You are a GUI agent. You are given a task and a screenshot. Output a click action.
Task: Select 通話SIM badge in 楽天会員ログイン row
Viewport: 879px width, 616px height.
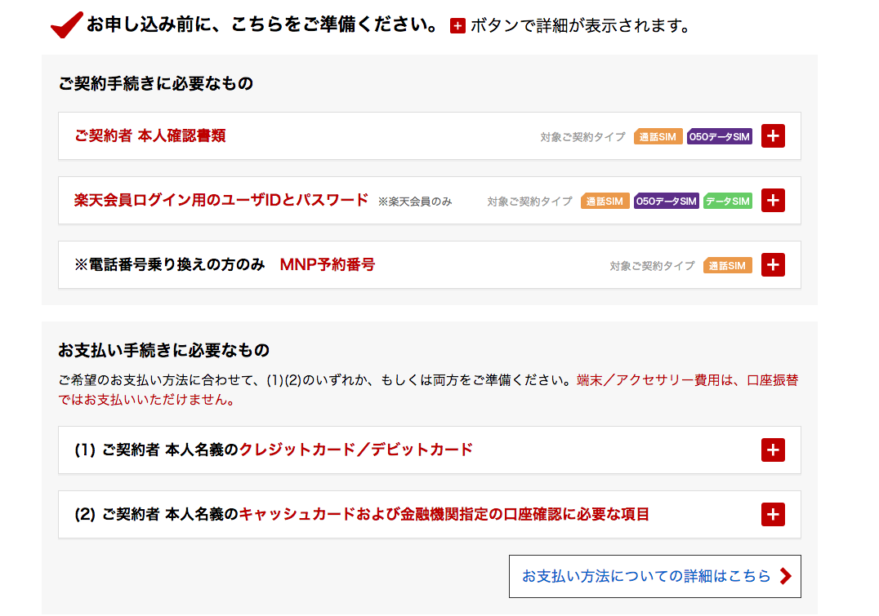[x=605, y=202]
